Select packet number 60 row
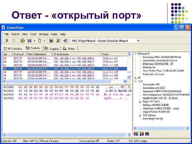The image size is (192, 144). (65, 62)
